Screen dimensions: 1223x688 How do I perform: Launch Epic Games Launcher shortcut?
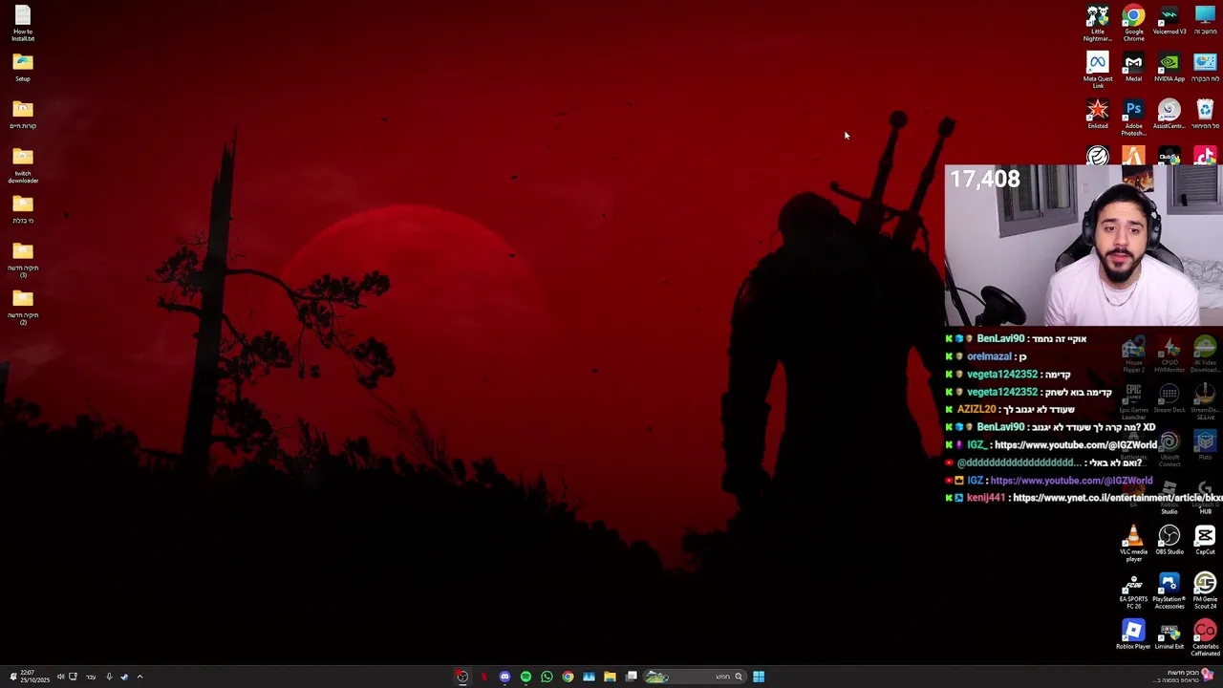click(1133, 401)
